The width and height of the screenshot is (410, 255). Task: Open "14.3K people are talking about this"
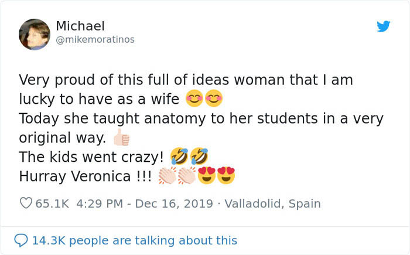coord(135,240)
